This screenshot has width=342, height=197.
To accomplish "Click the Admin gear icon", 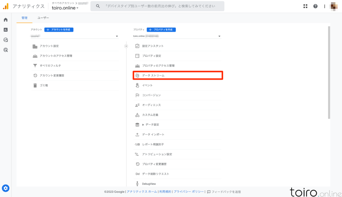I will pyautogui.click(x=6, y=188).
